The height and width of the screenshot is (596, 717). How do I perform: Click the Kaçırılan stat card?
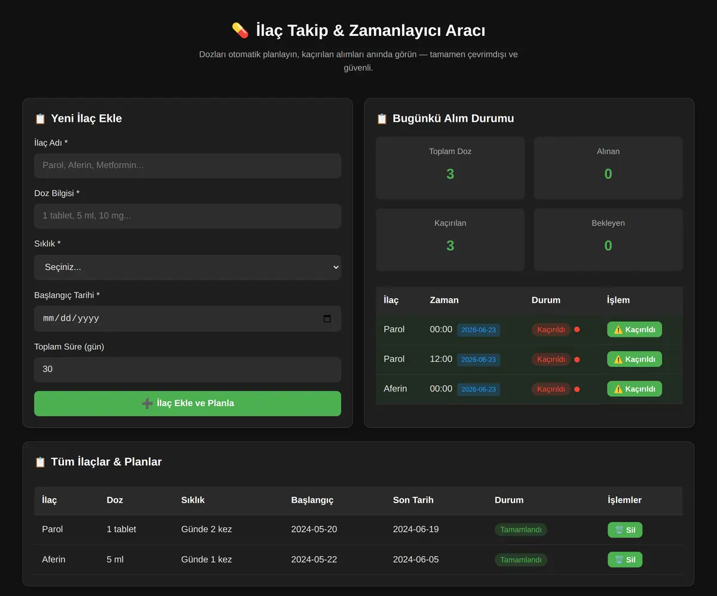(x=451, y=239)
